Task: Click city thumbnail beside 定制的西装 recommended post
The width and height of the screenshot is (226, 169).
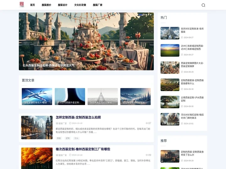Action: pos(170,156)
